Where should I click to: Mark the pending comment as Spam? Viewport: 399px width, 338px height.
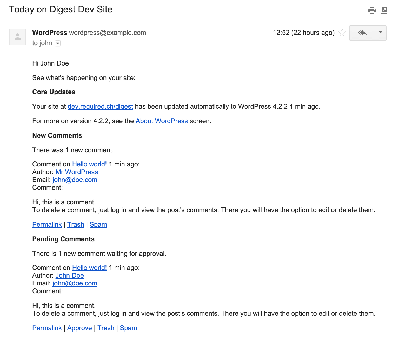click(128, 328)
